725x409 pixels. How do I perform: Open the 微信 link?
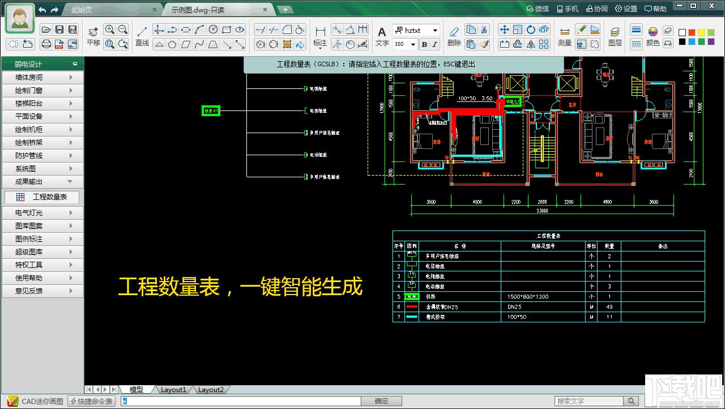coord(538,9)
